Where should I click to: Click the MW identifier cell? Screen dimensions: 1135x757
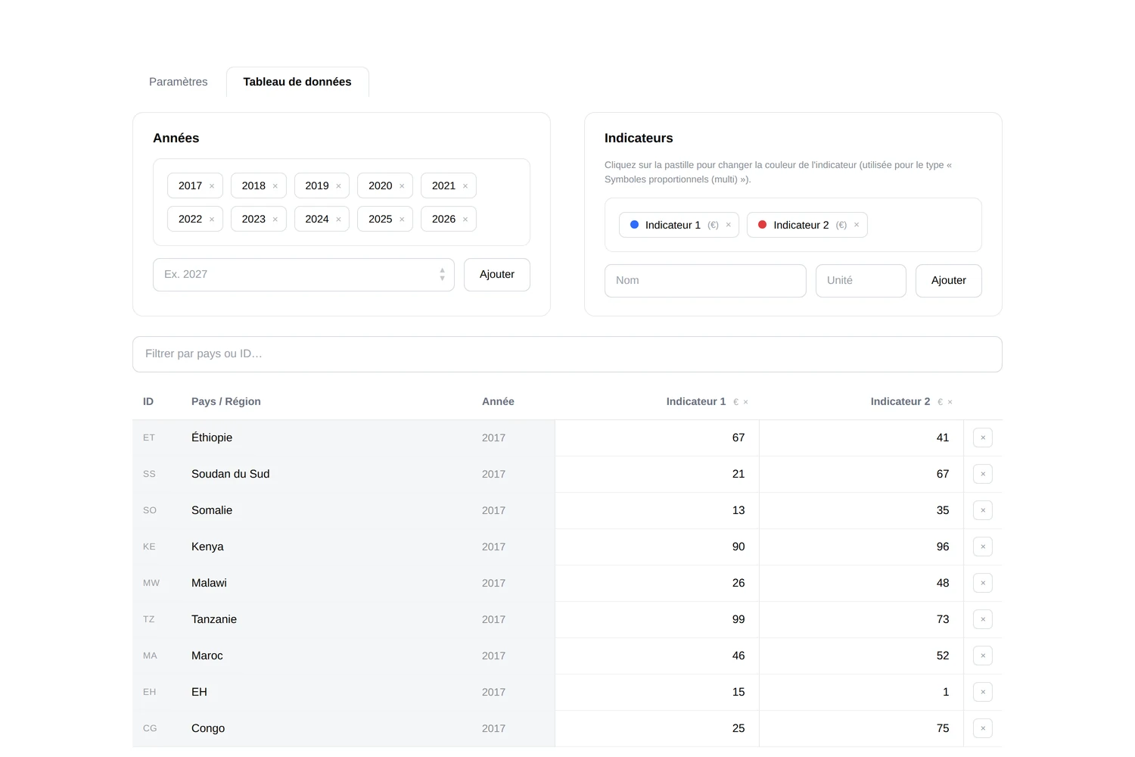click(151, 584)
